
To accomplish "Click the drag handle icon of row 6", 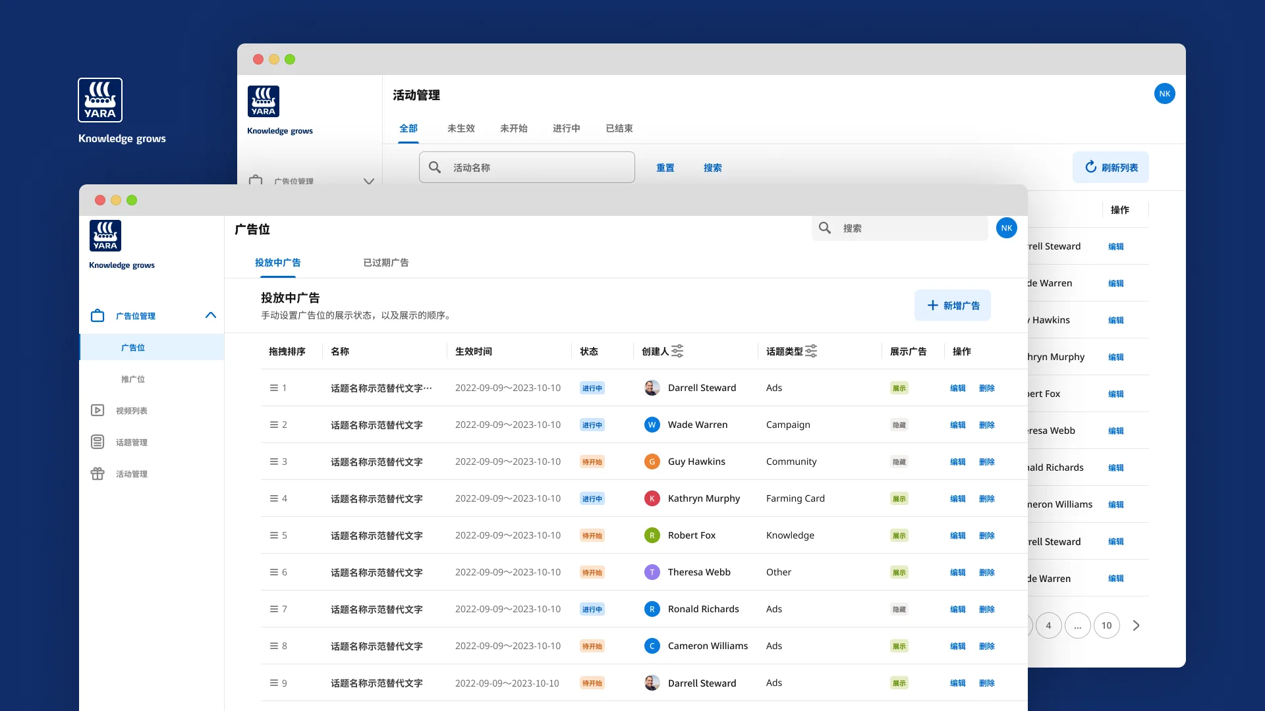I will [x=273, y=572].
